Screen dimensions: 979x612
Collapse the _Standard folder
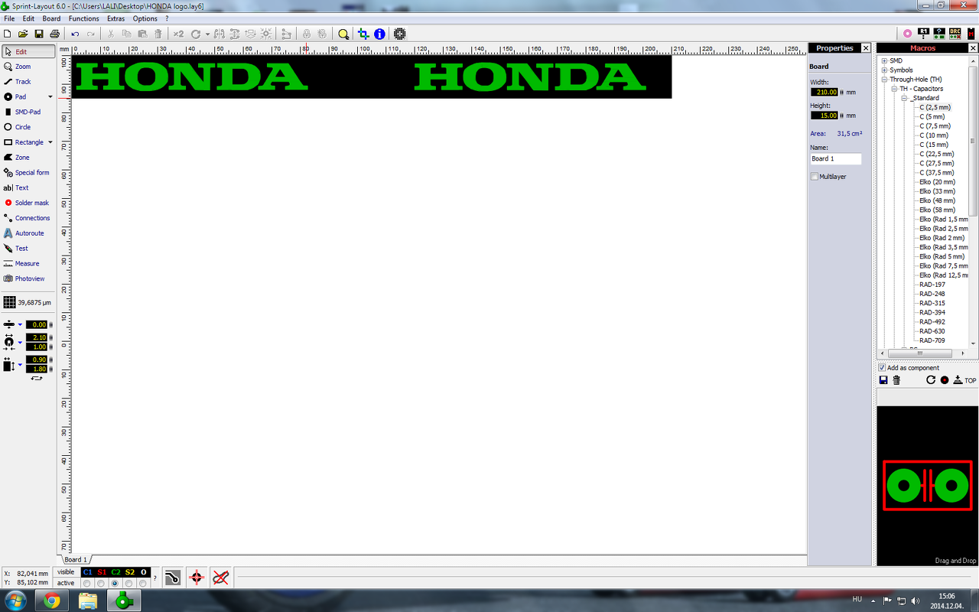pyautogui.click(x=903, y=98)
